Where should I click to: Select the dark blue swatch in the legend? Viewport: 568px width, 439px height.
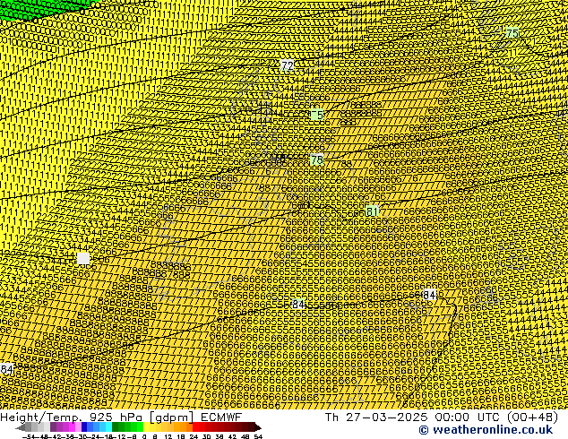(84, 426)
